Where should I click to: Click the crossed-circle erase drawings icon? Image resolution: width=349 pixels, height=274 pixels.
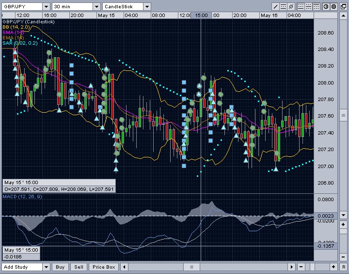tap(290, 7)
